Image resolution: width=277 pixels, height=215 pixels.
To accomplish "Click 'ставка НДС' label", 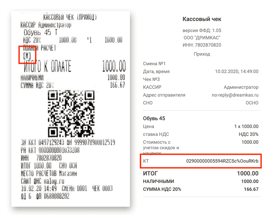I will coord(156,134).
